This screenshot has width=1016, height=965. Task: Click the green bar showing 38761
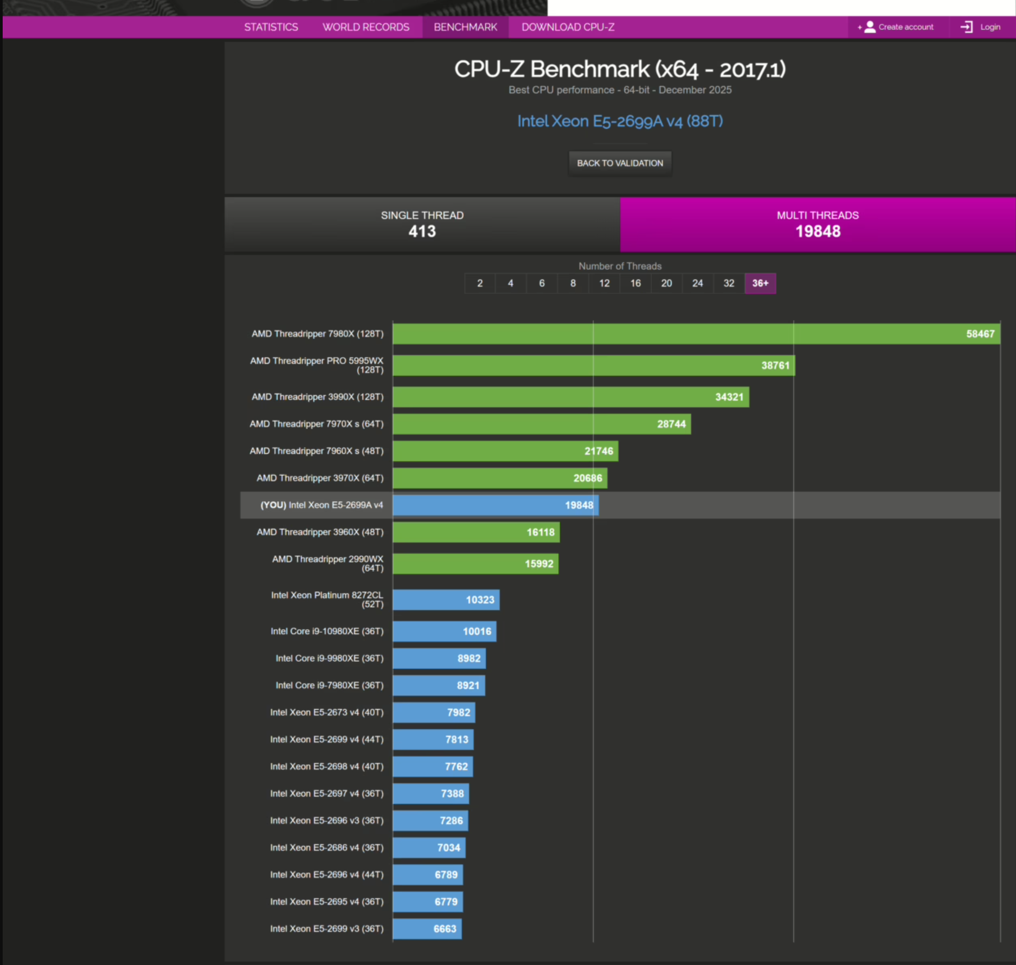[594, 365]
